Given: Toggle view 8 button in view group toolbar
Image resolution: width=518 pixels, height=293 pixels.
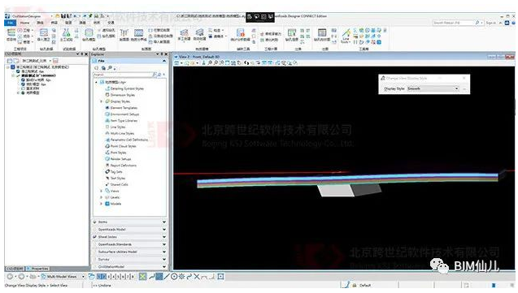Looking at the screenshot, I should (133, 277).
